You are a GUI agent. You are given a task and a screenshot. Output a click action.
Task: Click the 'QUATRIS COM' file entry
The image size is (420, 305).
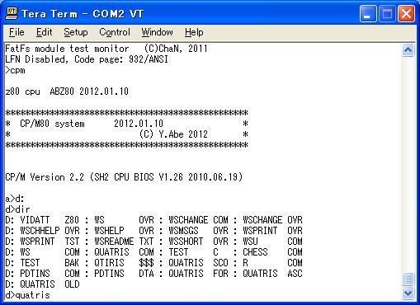pos(124,252)
